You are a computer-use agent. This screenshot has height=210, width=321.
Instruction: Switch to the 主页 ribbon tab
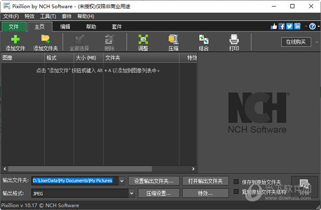click(40, 27)
